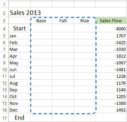Select the "Start" label cell
The width and height of the screenshot is (127, 122).
(x=19, y=28)
